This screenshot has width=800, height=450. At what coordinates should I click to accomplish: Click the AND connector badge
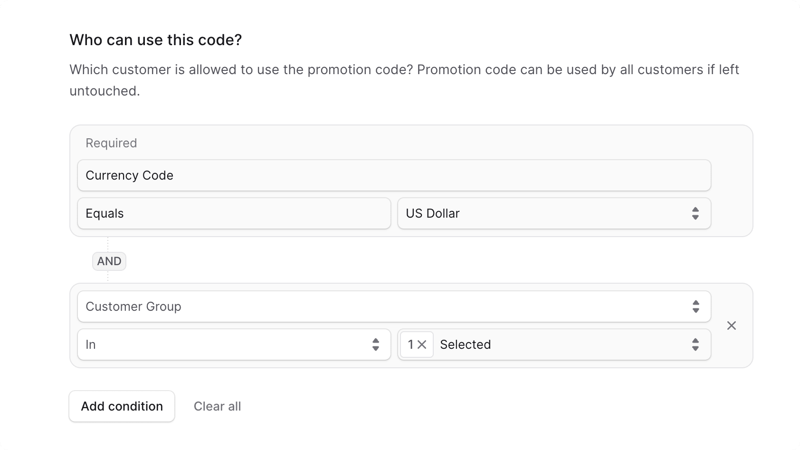109,261
